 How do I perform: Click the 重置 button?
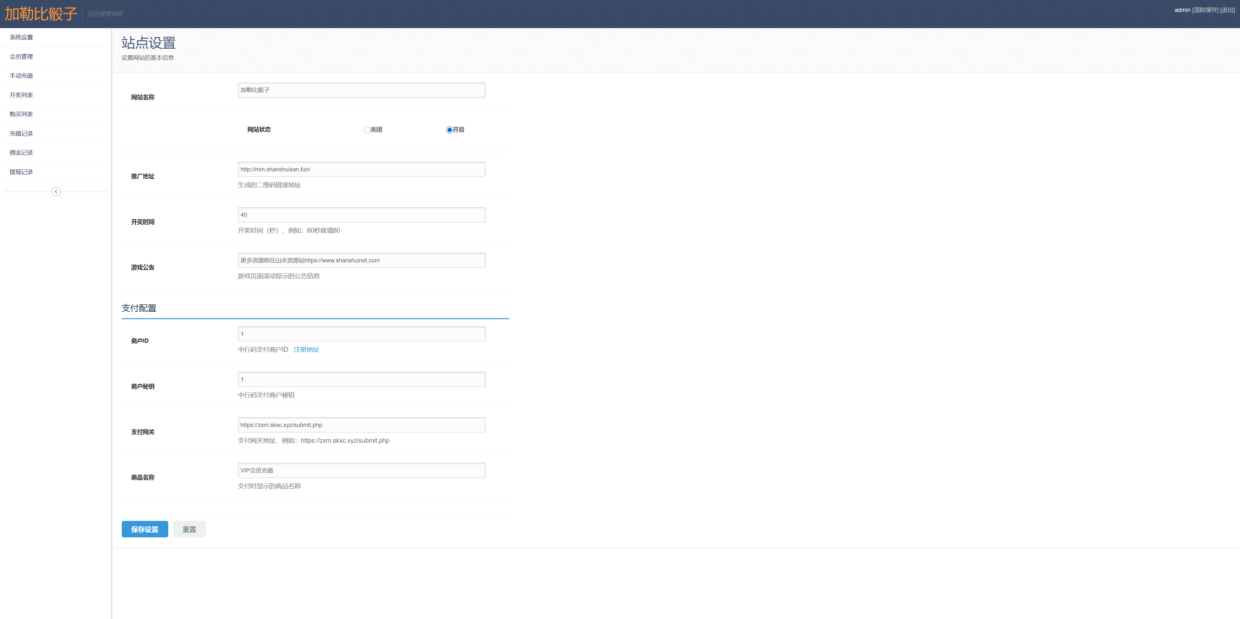(189, 529)
